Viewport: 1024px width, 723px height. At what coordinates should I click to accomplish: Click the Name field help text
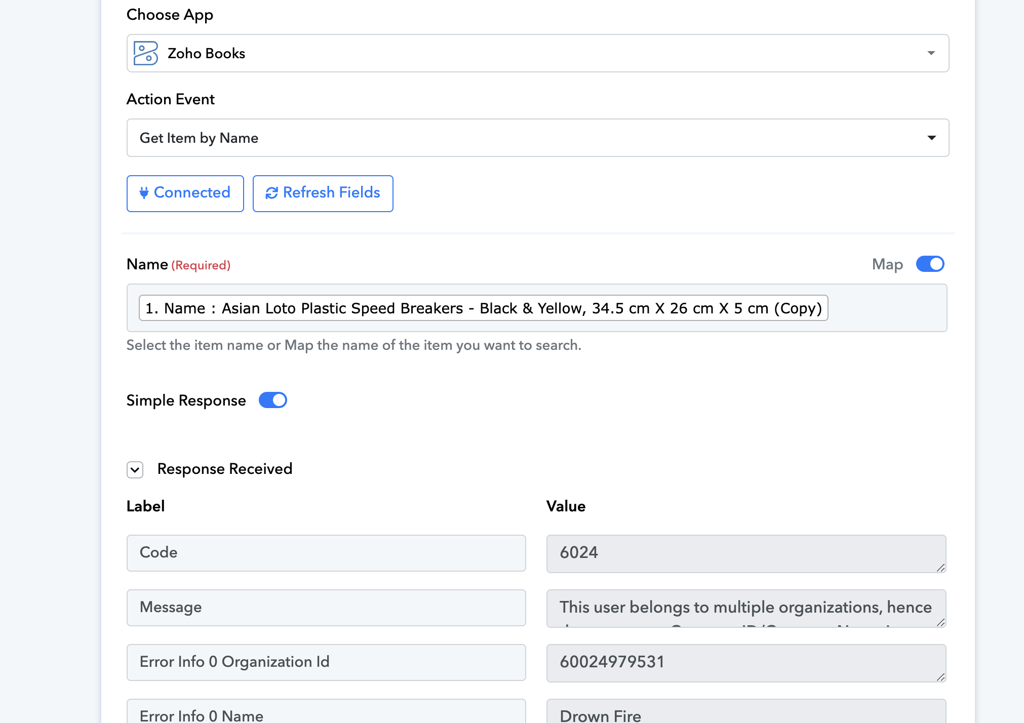(x=354, y=345)
